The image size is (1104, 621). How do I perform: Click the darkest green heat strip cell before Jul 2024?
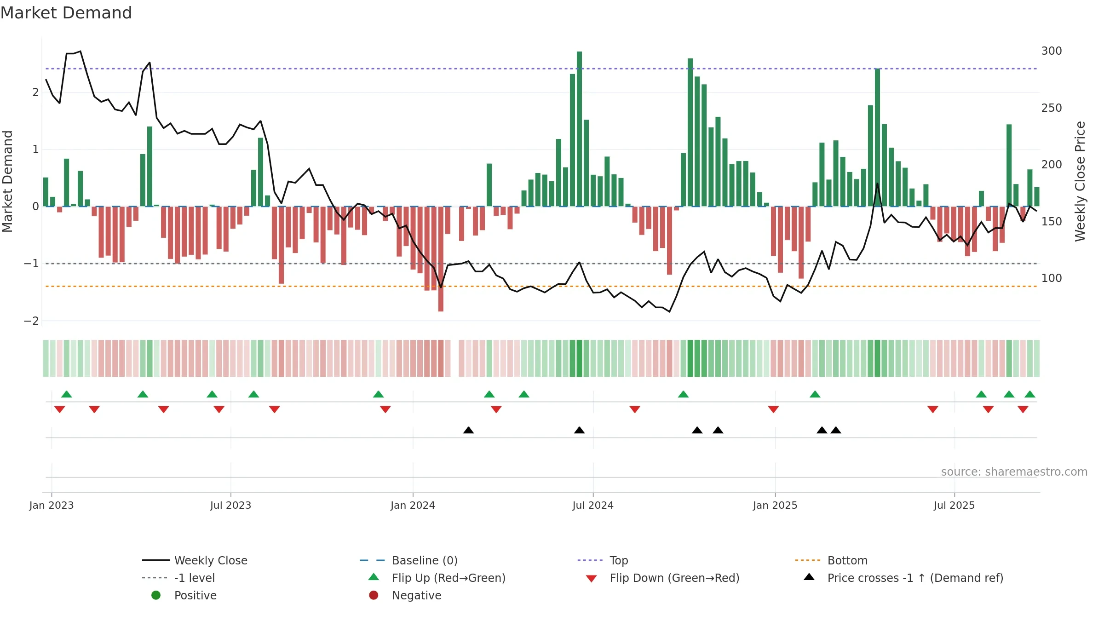(579, 358)
